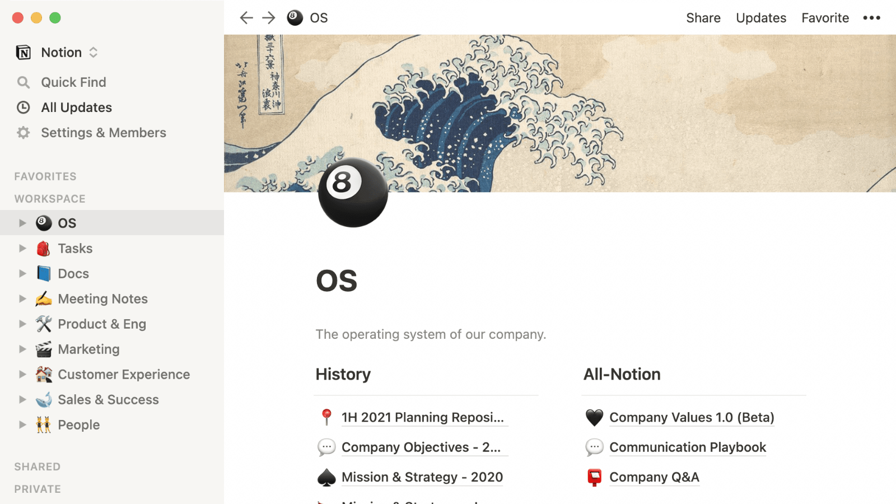Open the 1H 2021 Planning Reposi... link

(423, 417)
